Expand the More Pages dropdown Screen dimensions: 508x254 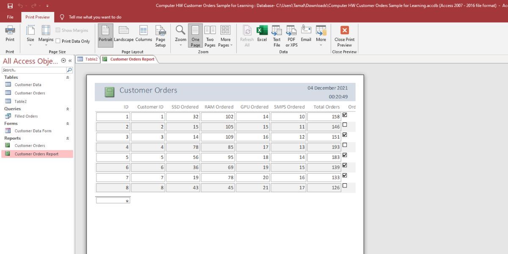[x=226, y=36]
